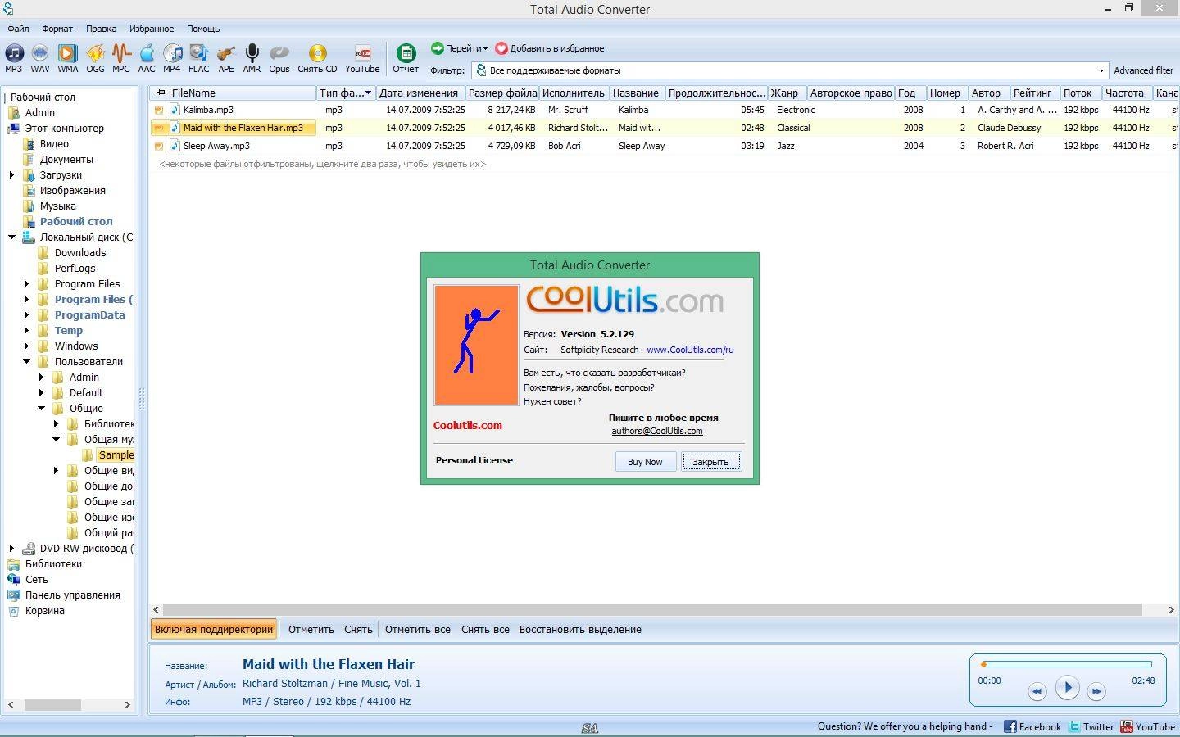Open the Перейти dropdown menu
Image resolution: width=1180 pixels, height=737 pixels.
pos(460,48)
